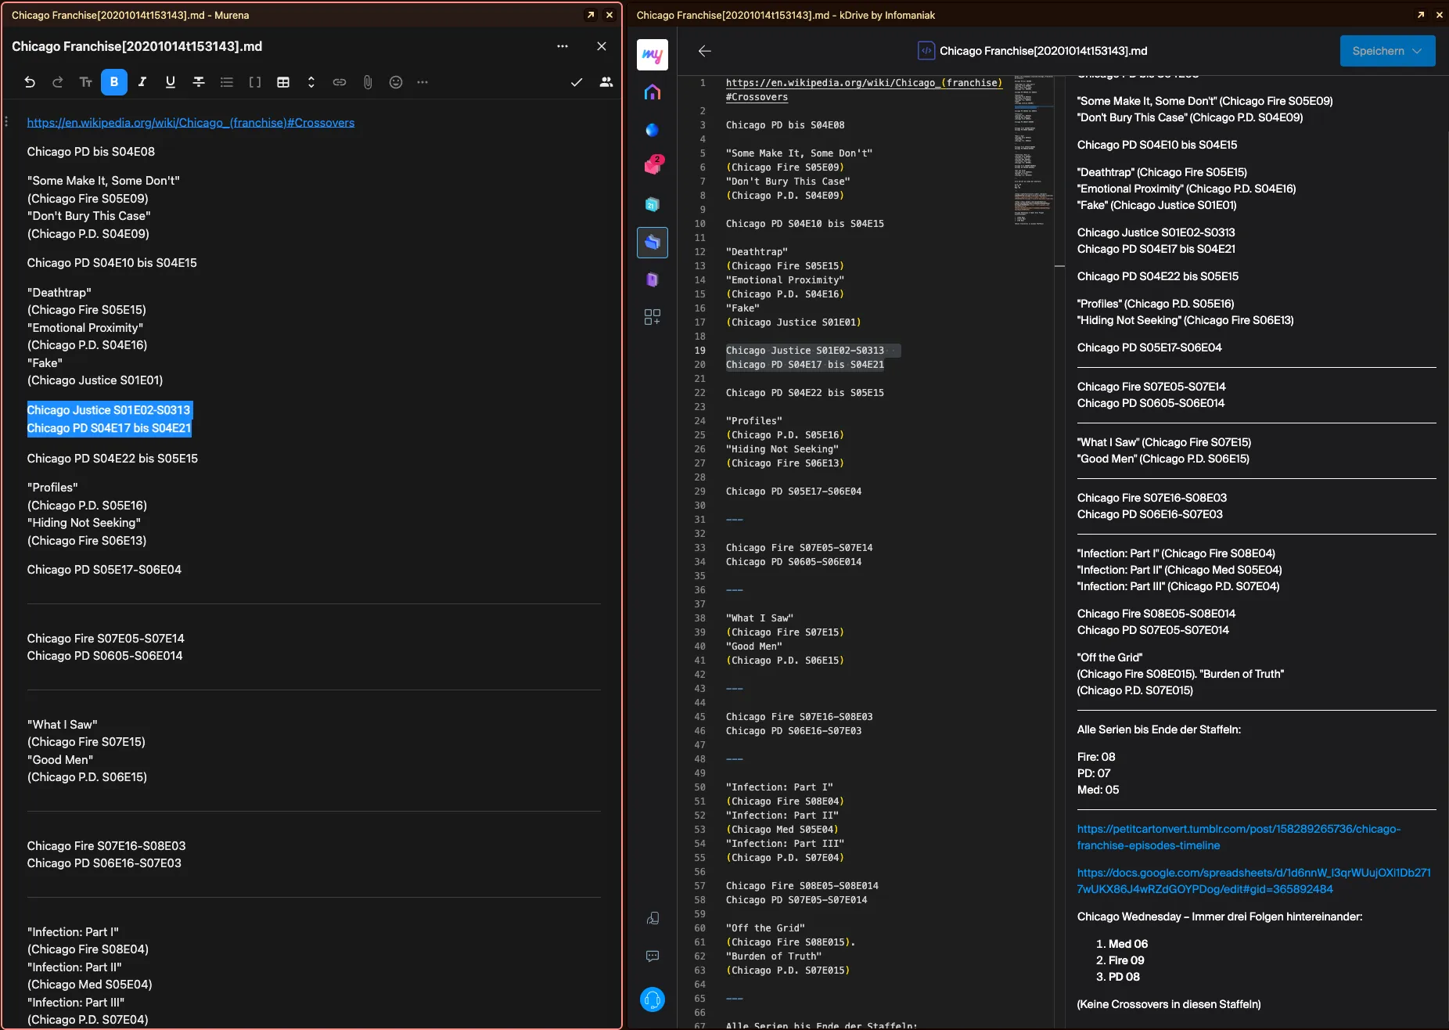This screenshot has height=1030, width=1449.
Task: Click the paperclip attachment icon
Action: click(368, 82)
